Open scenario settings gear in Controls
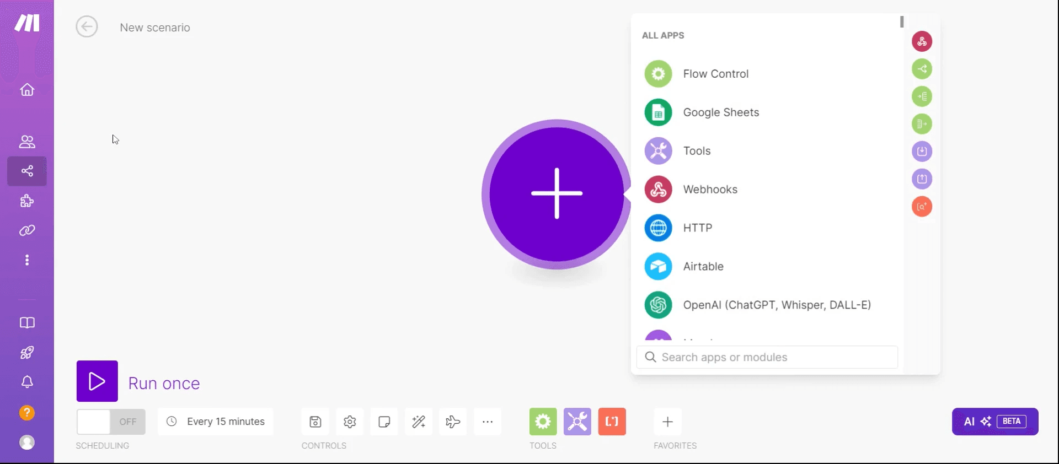1059x464 pixels. coord(350,422)
